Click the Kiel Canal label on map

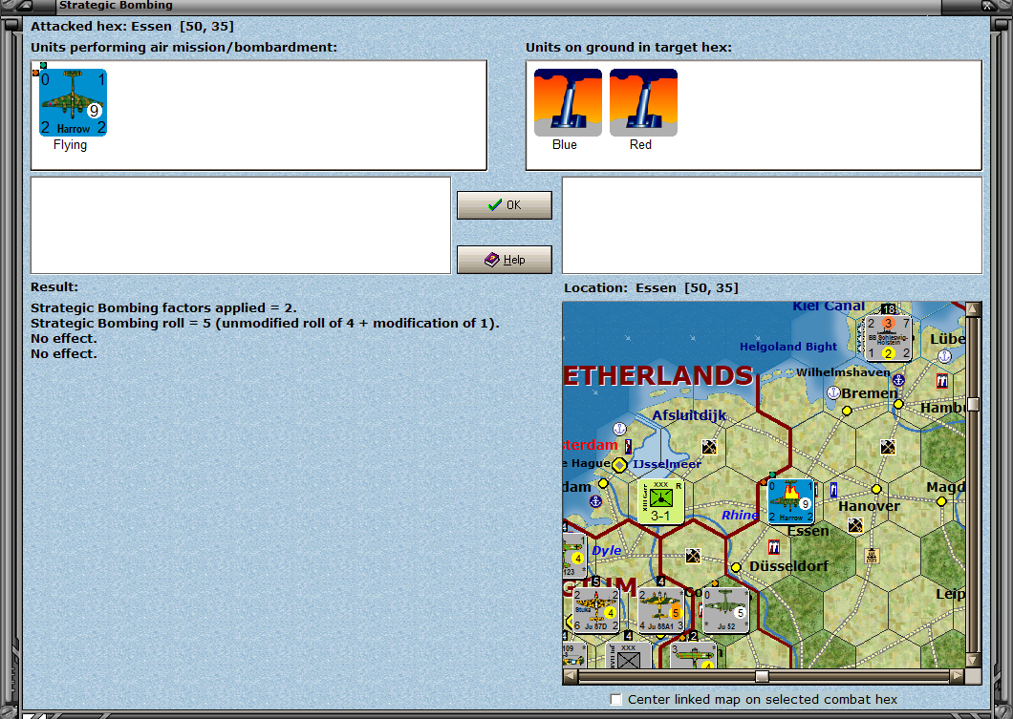(x=829, y=307)
